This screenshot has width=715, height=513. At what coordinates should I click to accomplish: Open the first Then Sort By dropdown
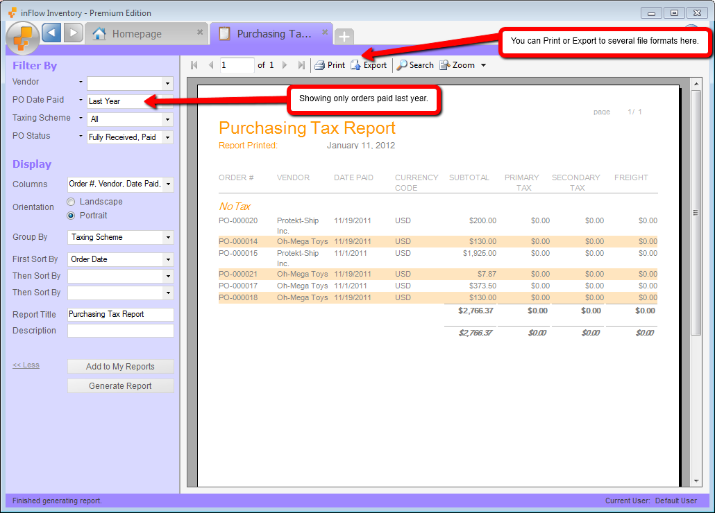pyautogui.click(x=168, y=277)
